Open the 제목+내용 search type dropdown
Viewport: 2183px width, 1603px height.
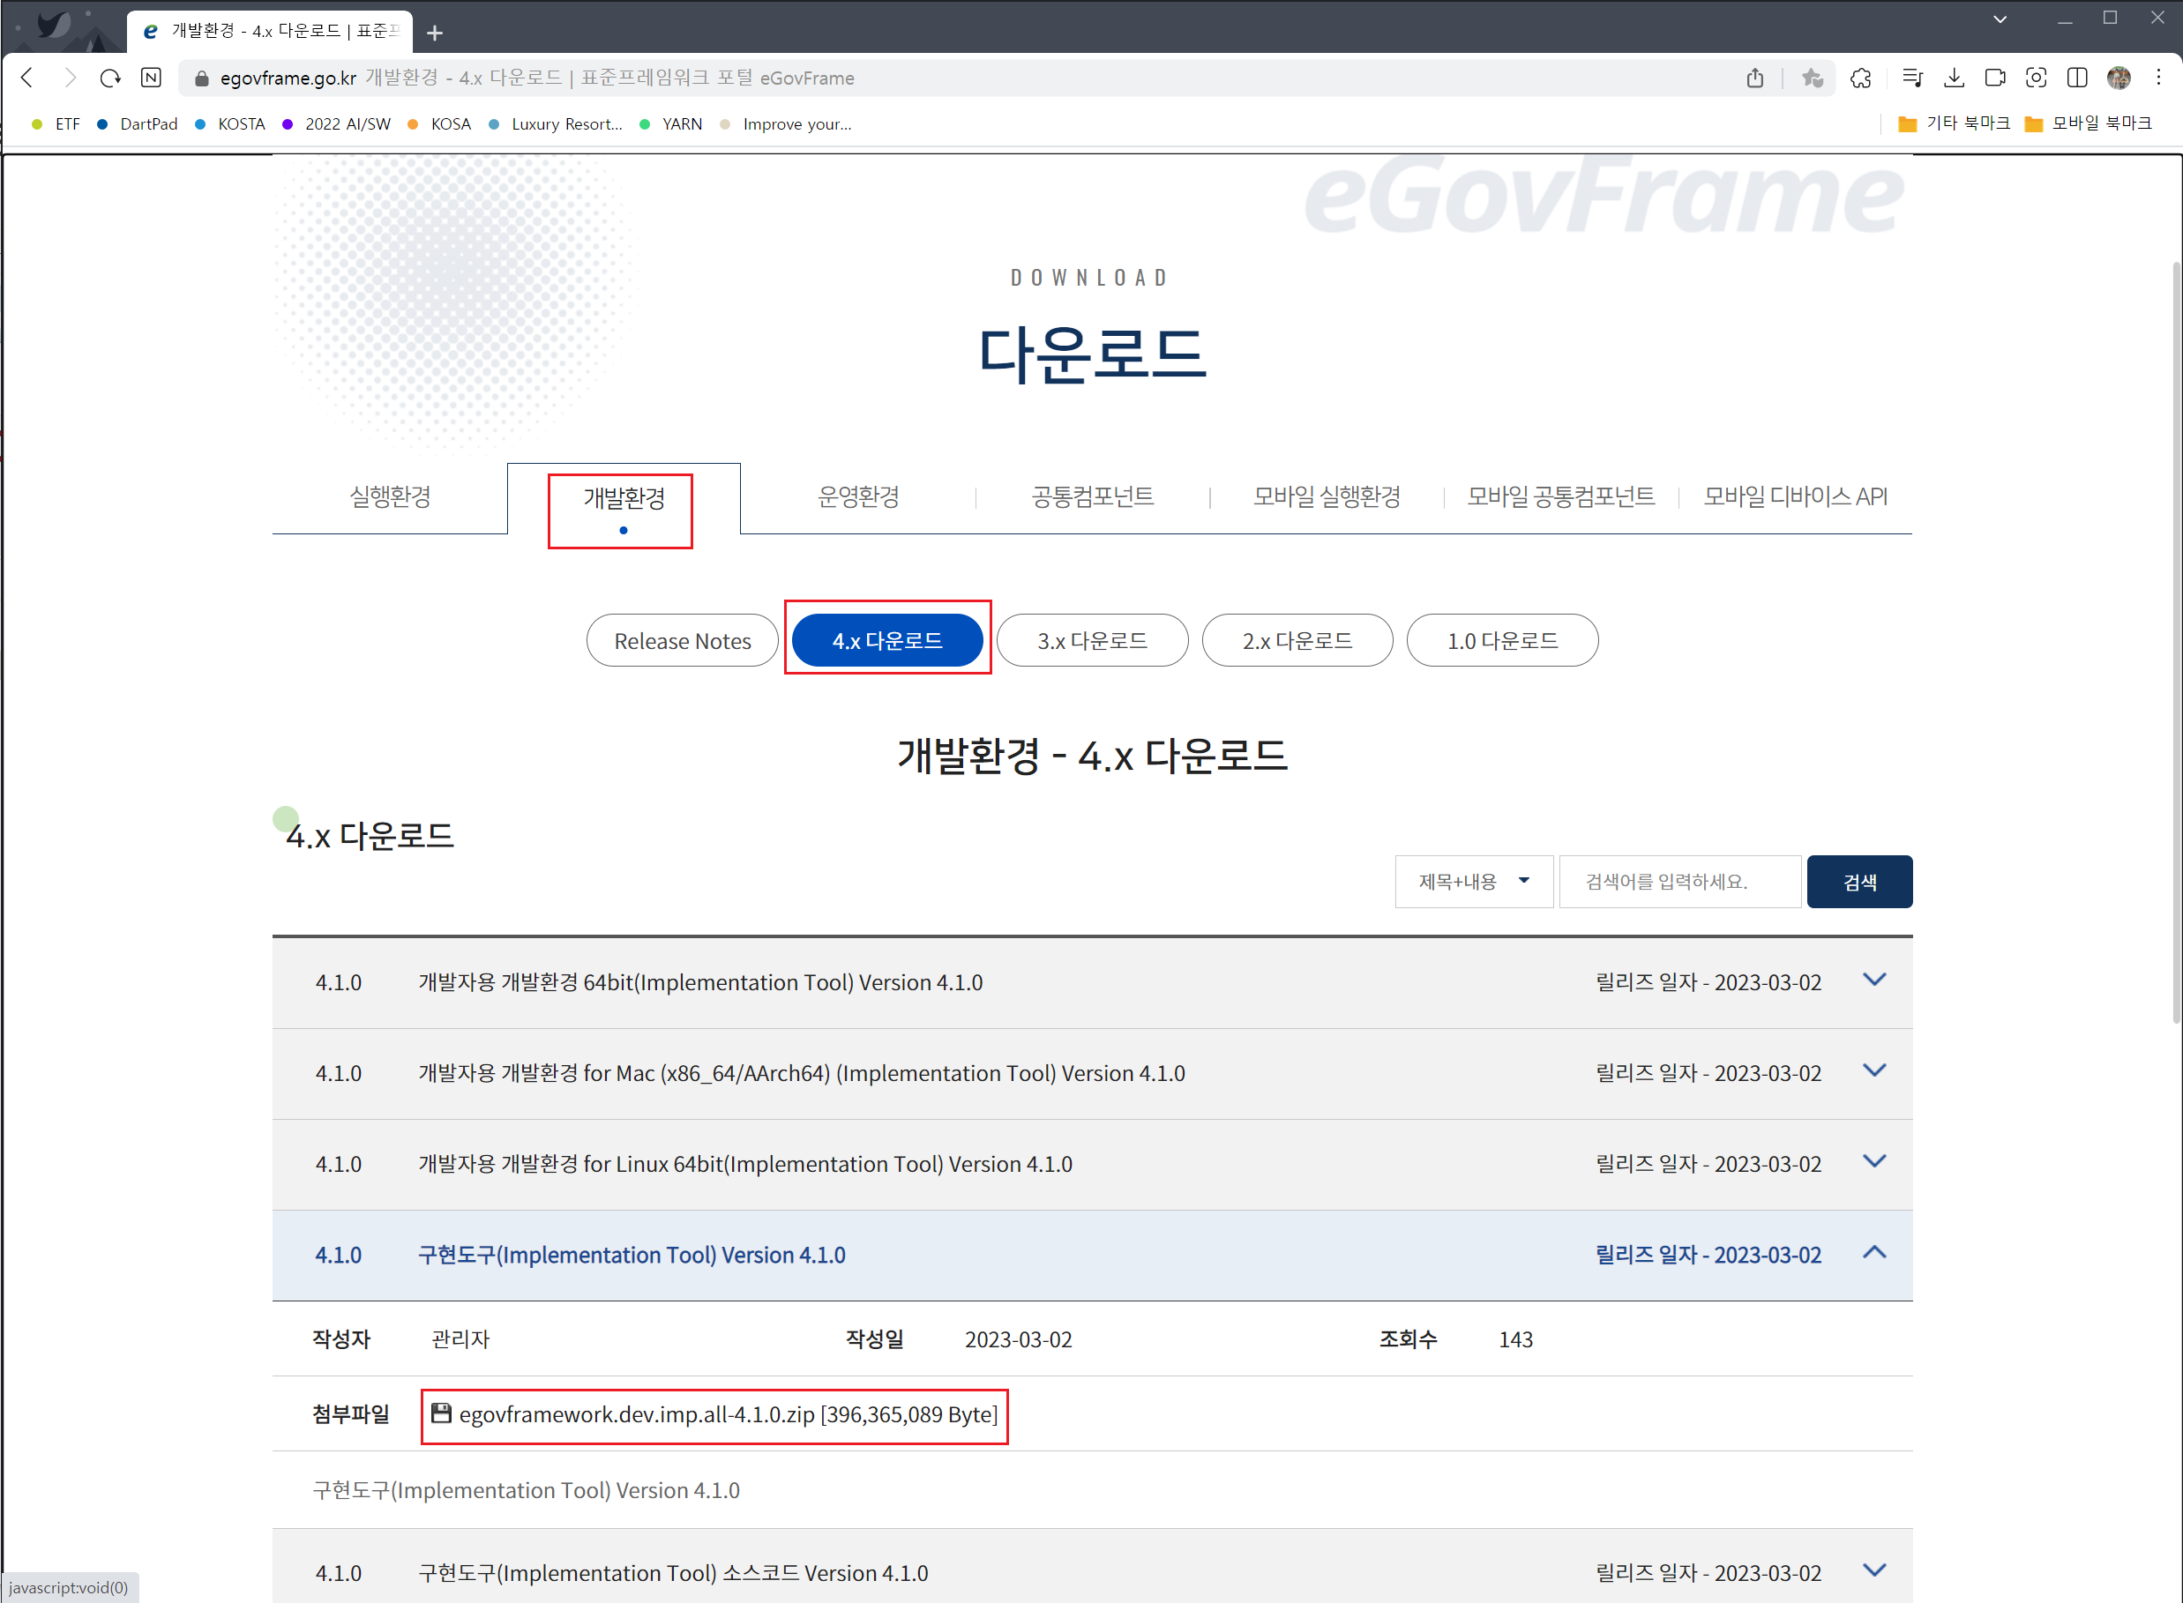[x=1474, y=881]
